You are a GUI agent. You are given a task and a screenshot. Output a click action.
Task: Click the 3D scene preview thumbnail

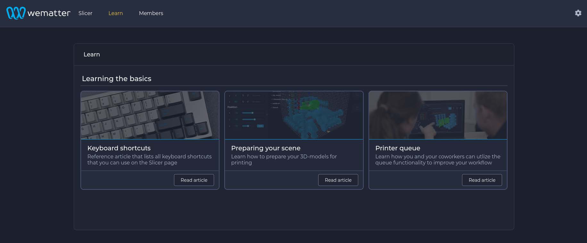pos(294,115)
